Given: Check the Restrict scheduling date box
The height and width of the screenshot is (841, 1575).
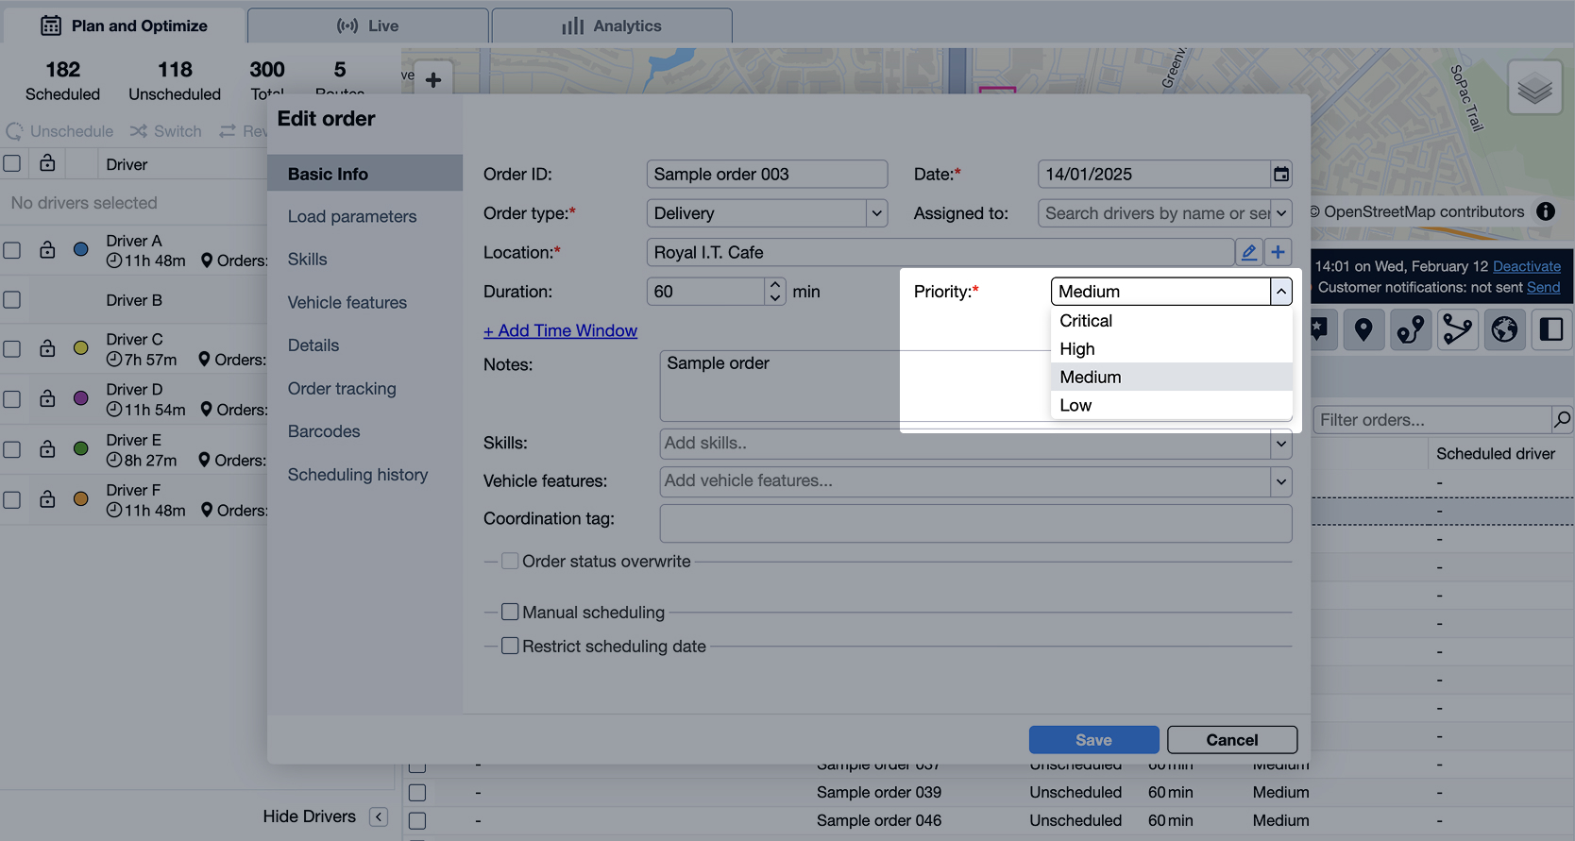Looking at the screenshot, I should pyautogui.click(x=510, y=647).
